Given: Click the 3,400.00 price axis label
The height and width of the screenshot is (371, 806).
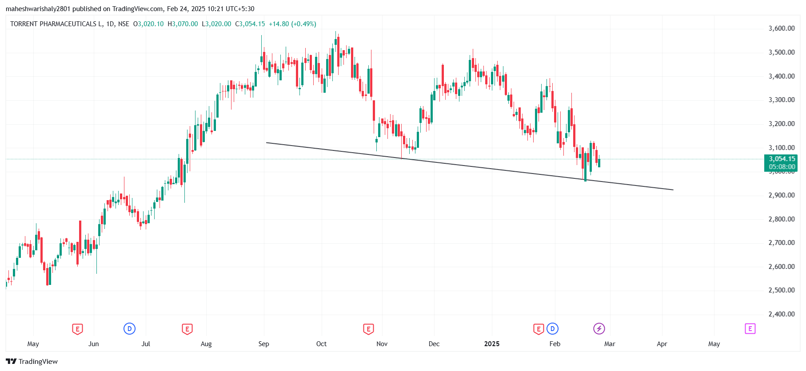Looking at the screenshot, I should 782,76.
